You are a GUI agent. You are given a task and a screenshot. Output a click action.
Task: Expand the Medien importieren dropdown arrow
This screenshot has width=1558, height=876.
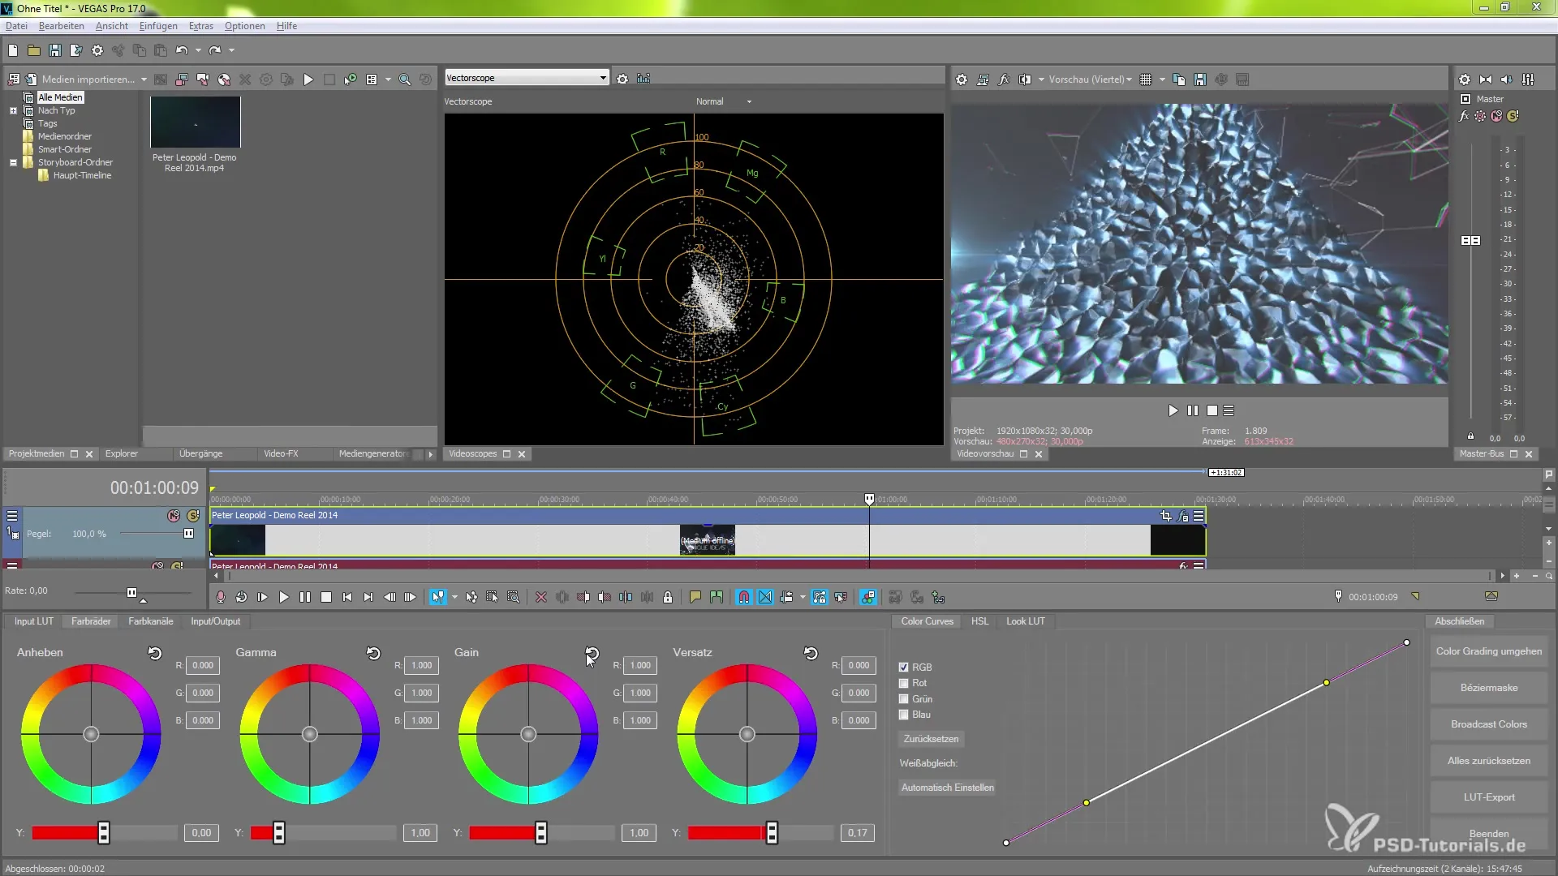(x=144, y=79)
